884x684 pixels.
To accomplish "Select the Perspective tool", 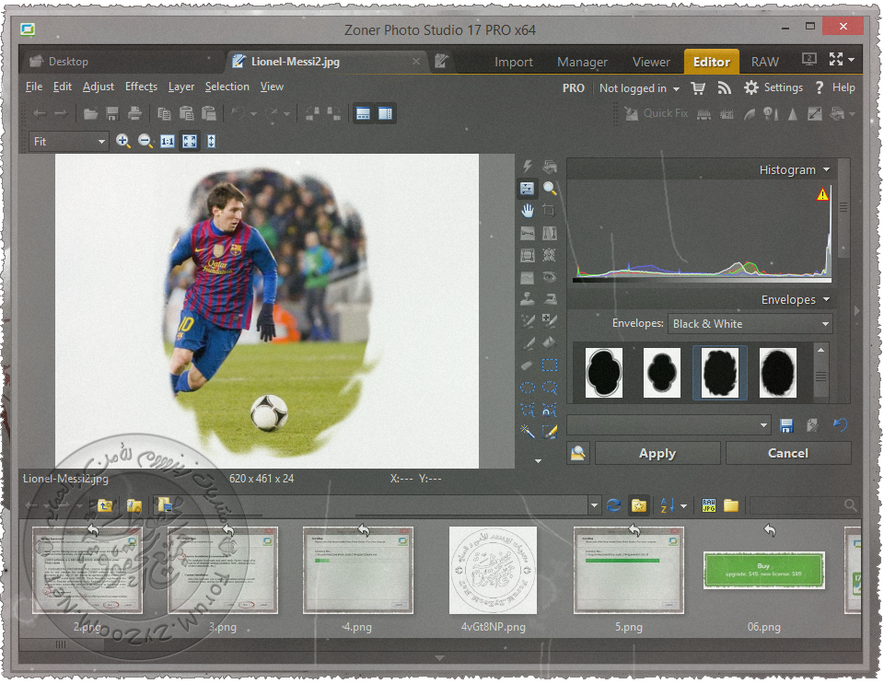I will (527, 255).
